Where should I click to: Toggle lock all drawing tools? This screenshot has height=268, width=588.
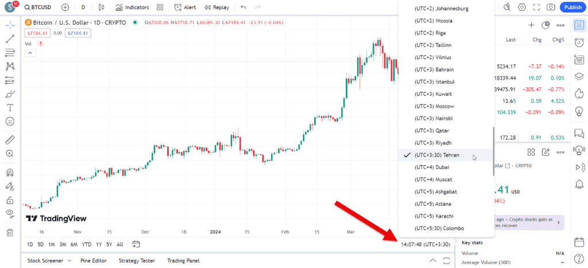point(10,200)
